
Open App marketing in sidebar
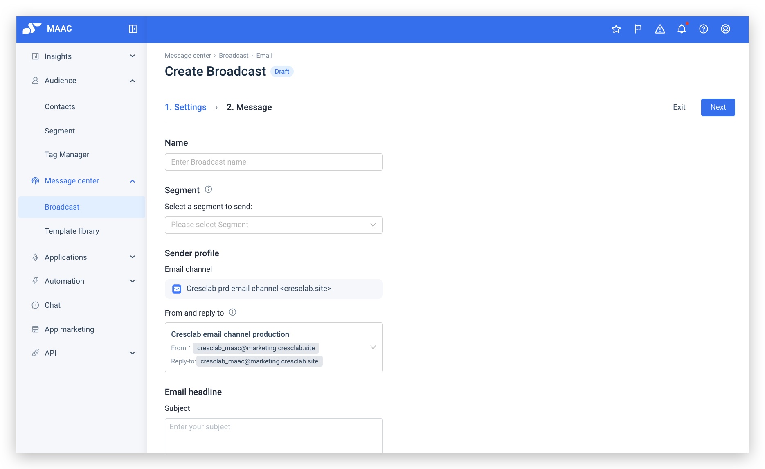coord(70,329)
